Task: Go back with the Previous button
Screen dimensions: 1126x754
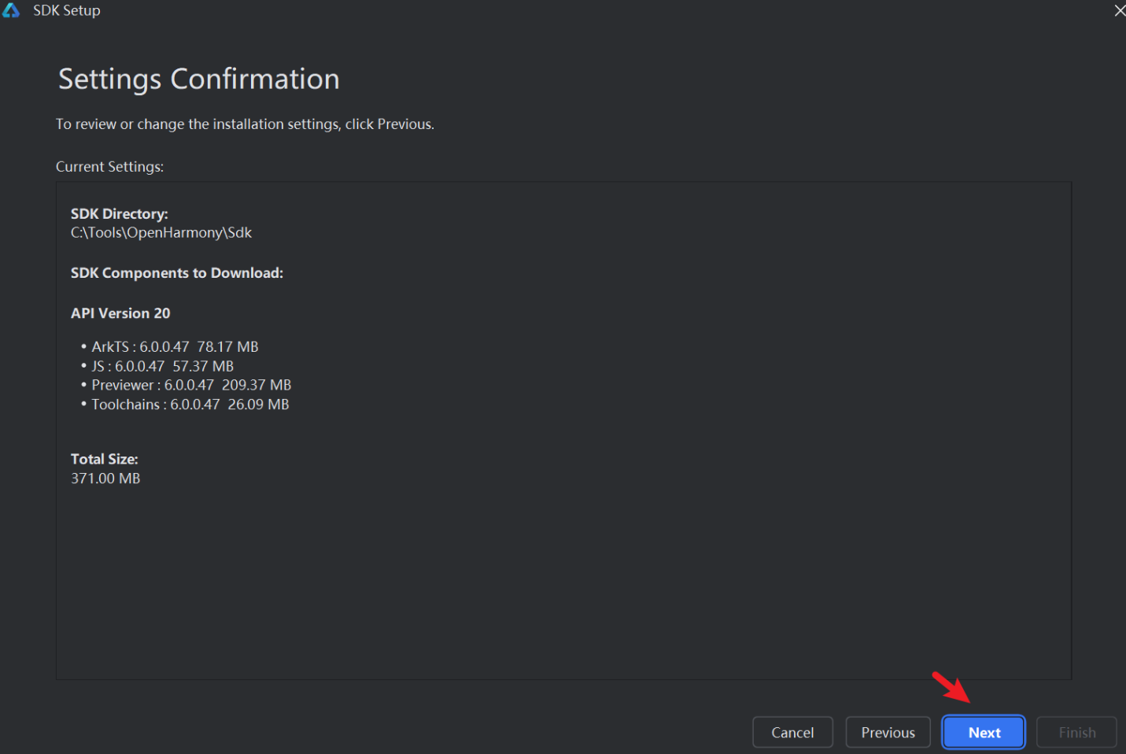Action: 888,733
